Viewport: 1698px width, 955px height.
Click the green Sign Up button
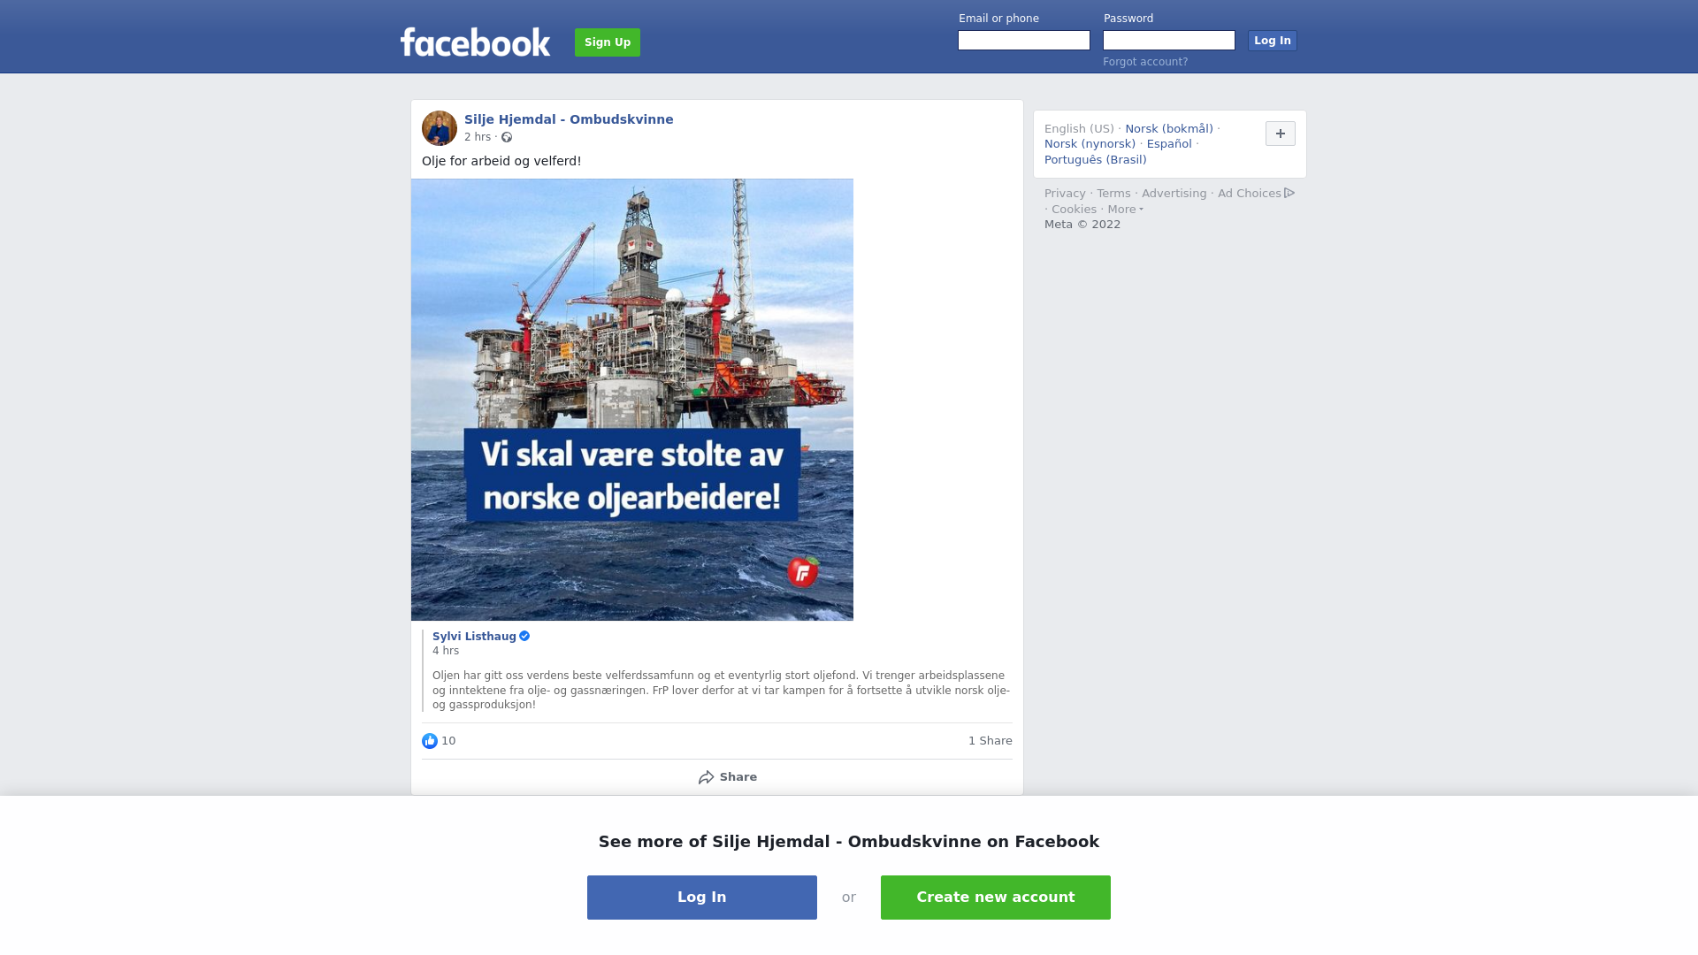608,42
